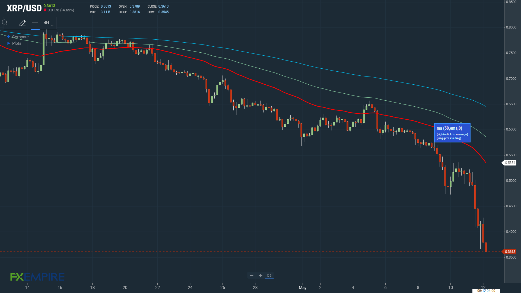Click the CLOSE 0.3613 value
Viewport: 521px width, 293px height.
163,7
